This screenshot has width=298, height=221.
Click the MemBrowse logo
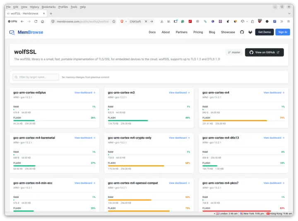click(x=26, y=32)
